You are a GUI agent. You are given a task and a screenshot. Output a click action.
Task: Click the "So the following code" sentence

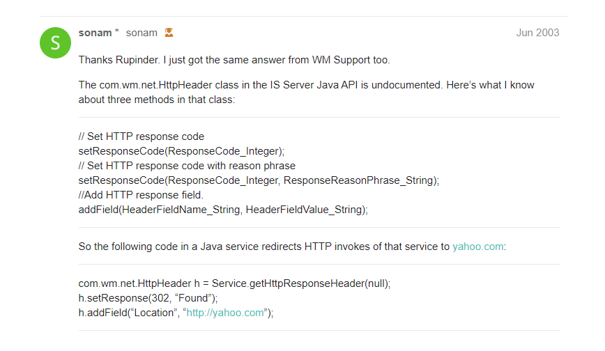tap(265, 246)
